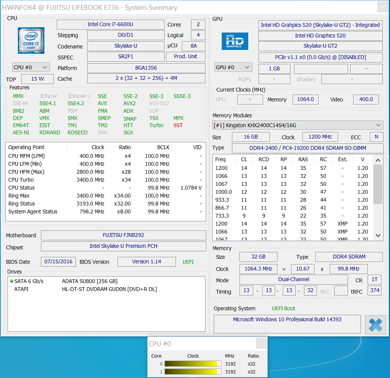Click the Prod. Unit field

pyautogui.click(x=186, y=57)
